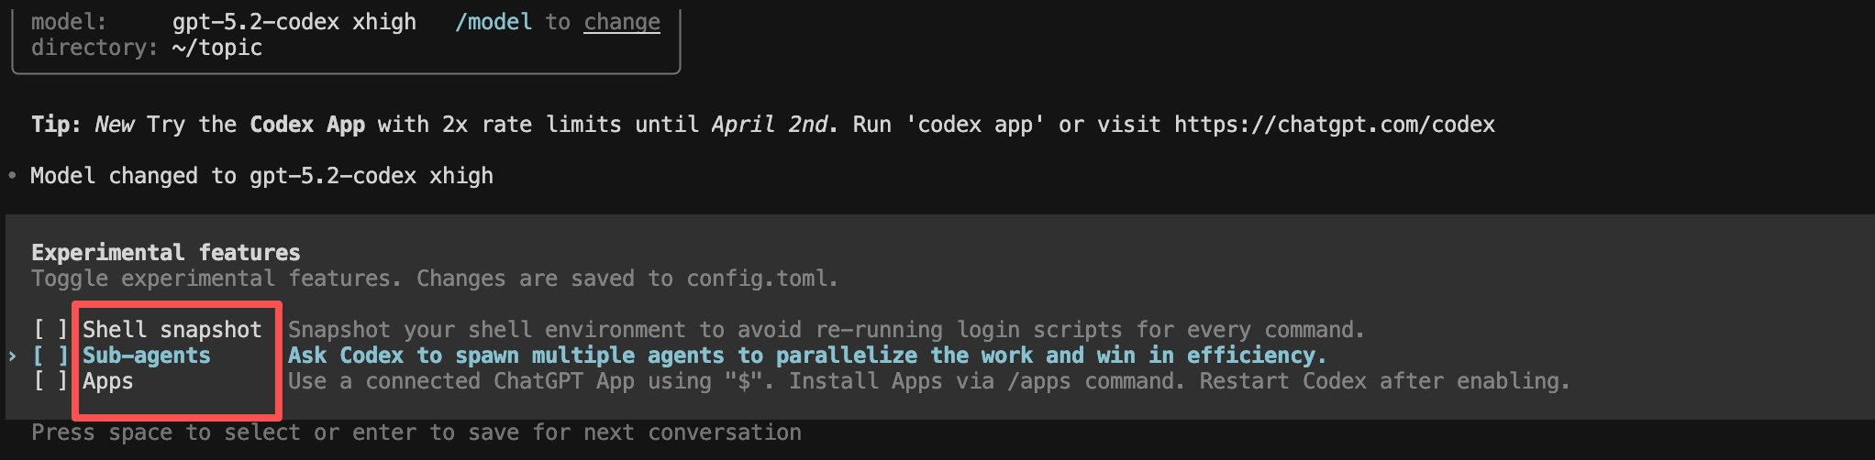Image resolution: width=1875 pixels, height=460 pixels.
Task: Click the bold Codex App text in tip
Action: 307,125
